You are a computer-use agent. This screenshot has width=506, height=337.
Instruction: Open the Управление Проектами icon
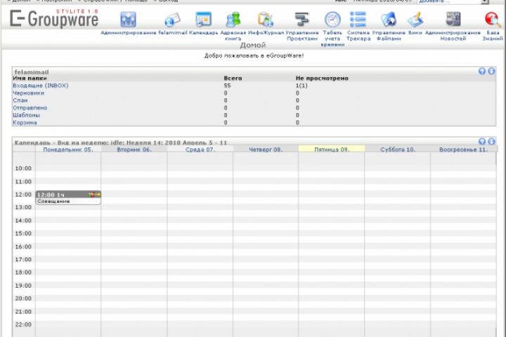coord(302,20)
